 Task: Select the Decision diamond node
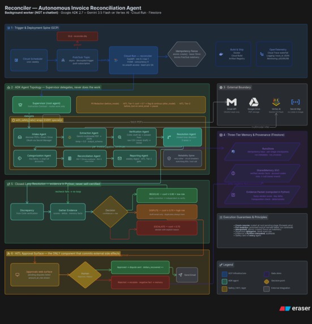(x=110, y=211)
